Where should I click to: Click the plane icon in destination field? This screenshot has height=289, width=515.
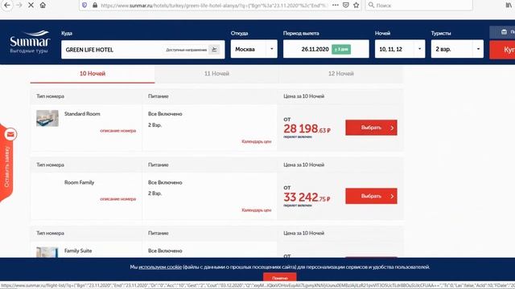214,50
